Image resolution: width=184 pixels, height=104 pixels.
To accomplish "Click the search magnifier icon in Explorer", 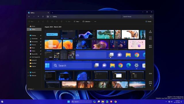I will coord(151,17).
